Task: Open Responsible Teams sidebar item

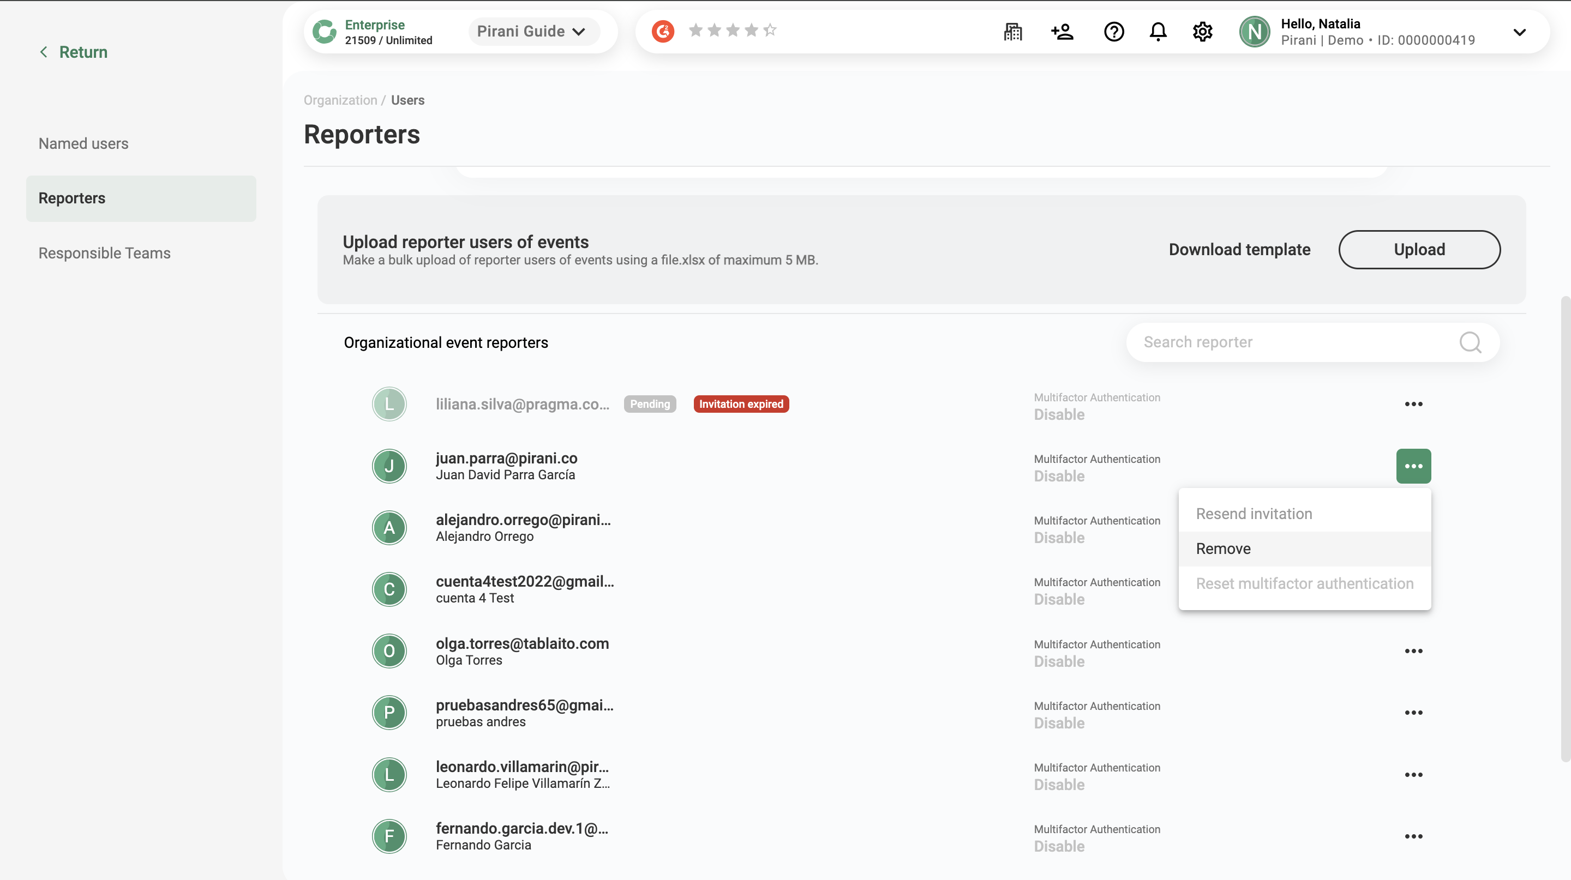Action: [x=141, y=253]
